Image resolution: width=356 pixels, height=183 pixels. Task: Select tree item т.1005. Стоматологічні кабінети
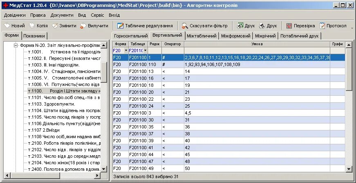pyautogui.click(x=64, y=78)
